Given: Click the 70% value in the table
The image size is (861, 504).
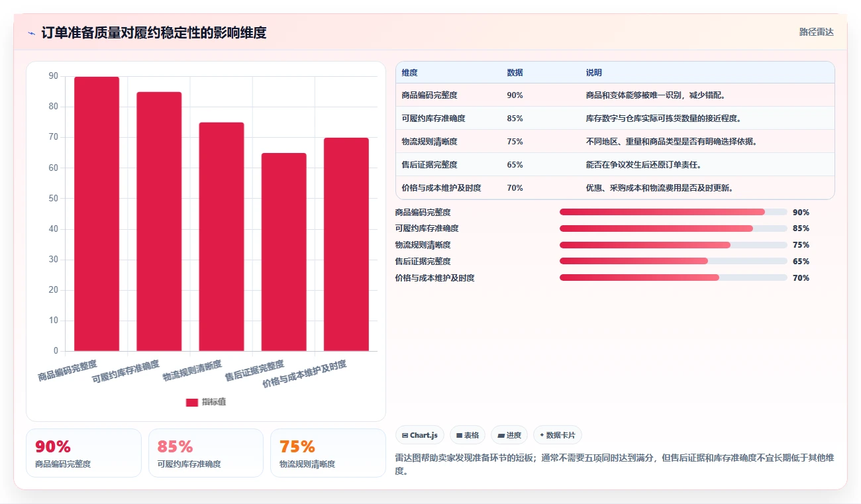Looking at the screenshot, I should click(x=515, y=187).
